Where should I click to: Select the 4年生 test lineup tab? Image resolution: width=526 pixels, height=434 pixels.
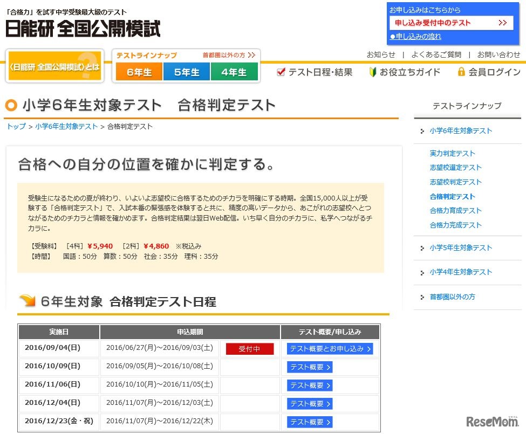click(234, 72)
